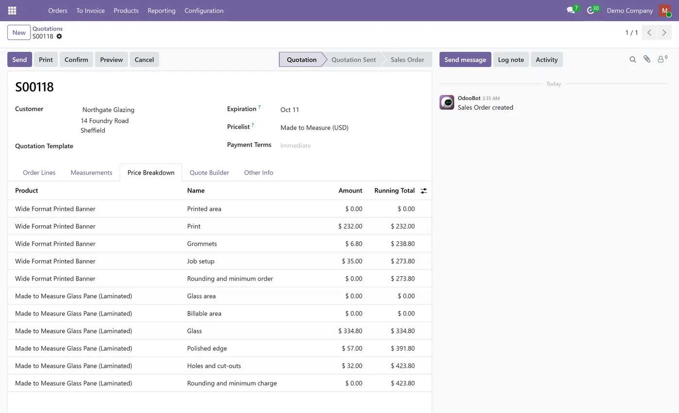Select the Price Breakdown tab
Image resolution: width=679 pixels, height=413 pixels.
point(151,172)
